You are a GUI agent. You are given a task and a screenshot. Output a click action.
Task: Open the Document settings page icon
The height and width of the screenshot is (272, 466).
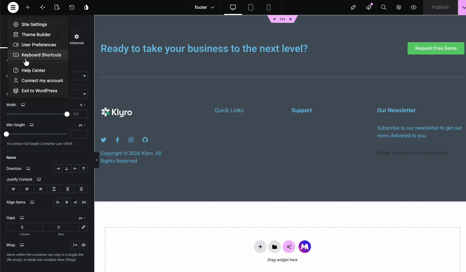pyautogui.click(x=57, y=7)
